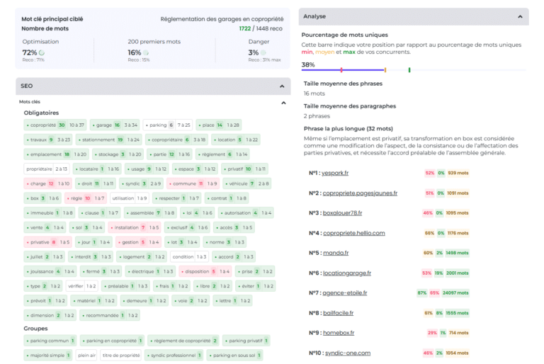Screen dimensions: 544x364
Task: Click the 'propriétaire' unused keyword chip
Action: 47,169
